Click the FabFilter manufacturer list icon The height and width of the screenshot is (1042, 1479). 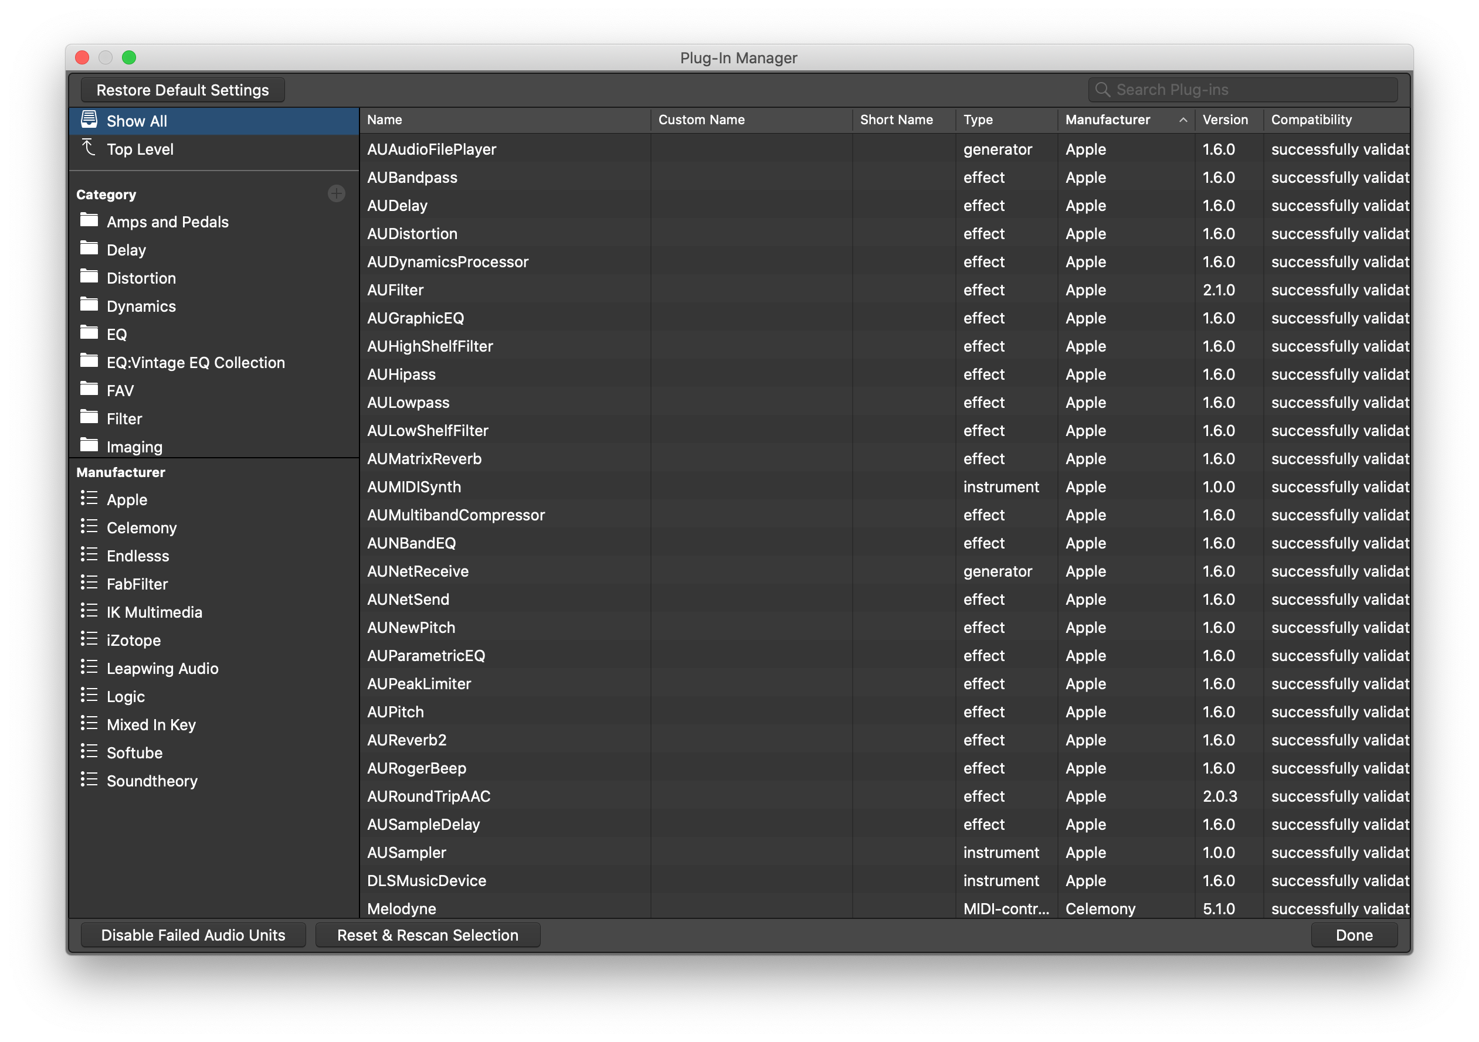point(89,583)
